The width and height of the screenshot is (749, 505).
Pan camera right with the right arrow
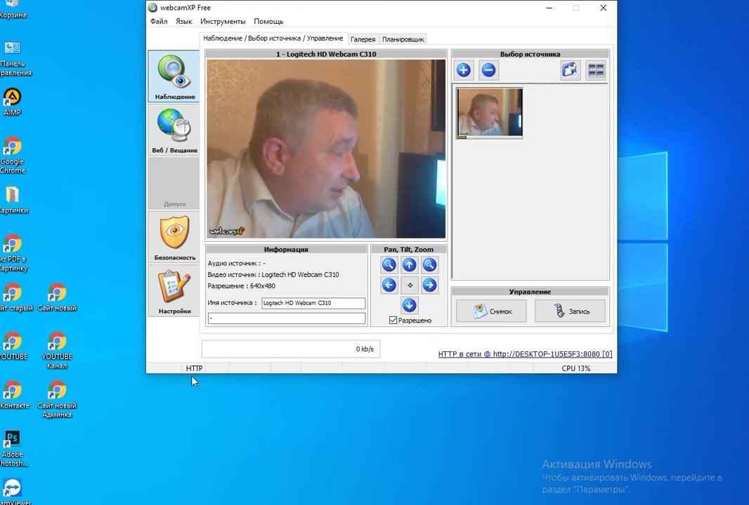[x=429, y=285]
